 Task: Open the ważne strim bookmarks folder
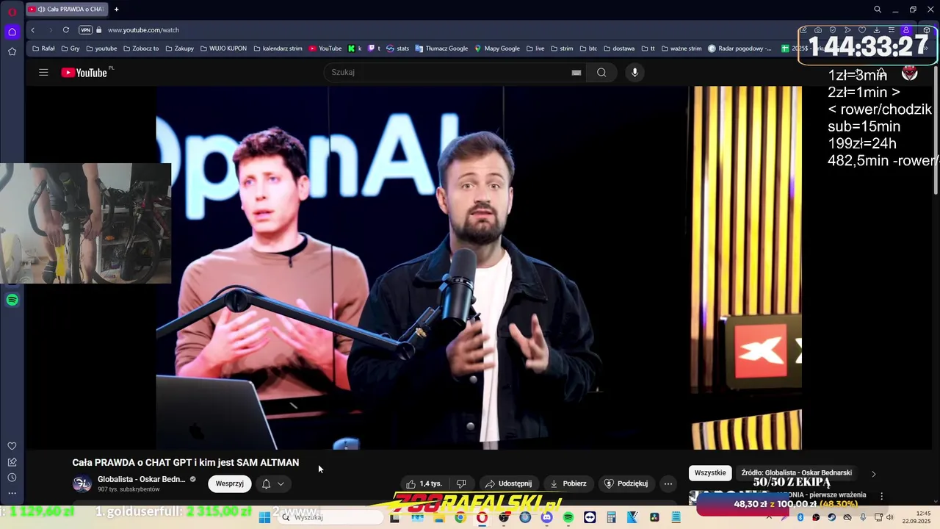681,48
